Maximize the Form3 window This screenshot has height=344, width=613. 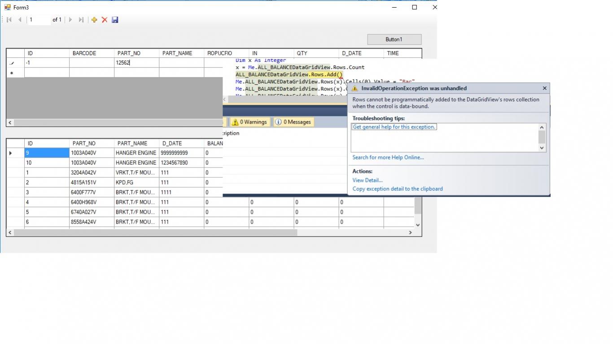tap(414, 7)
